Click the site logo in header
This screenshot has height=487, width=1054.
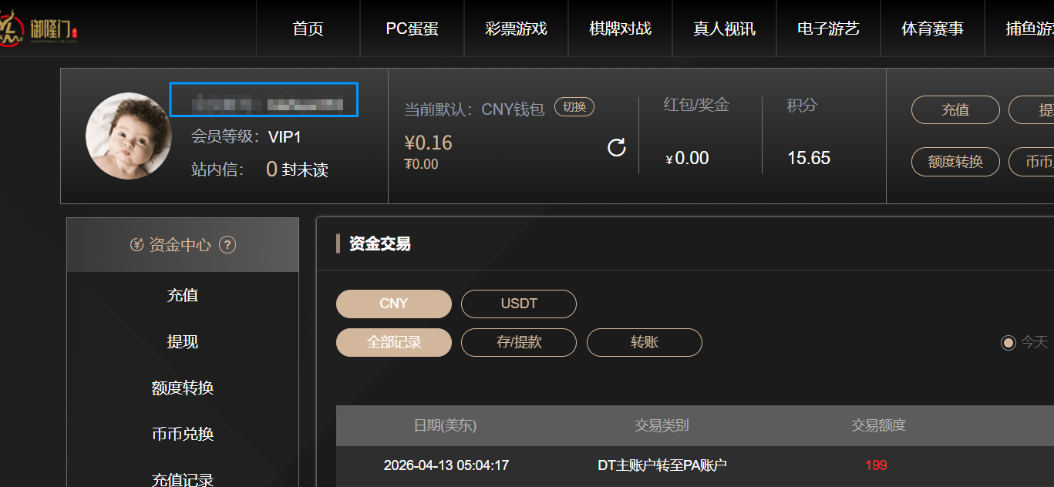pyautogui.click(x=39, y=29)
